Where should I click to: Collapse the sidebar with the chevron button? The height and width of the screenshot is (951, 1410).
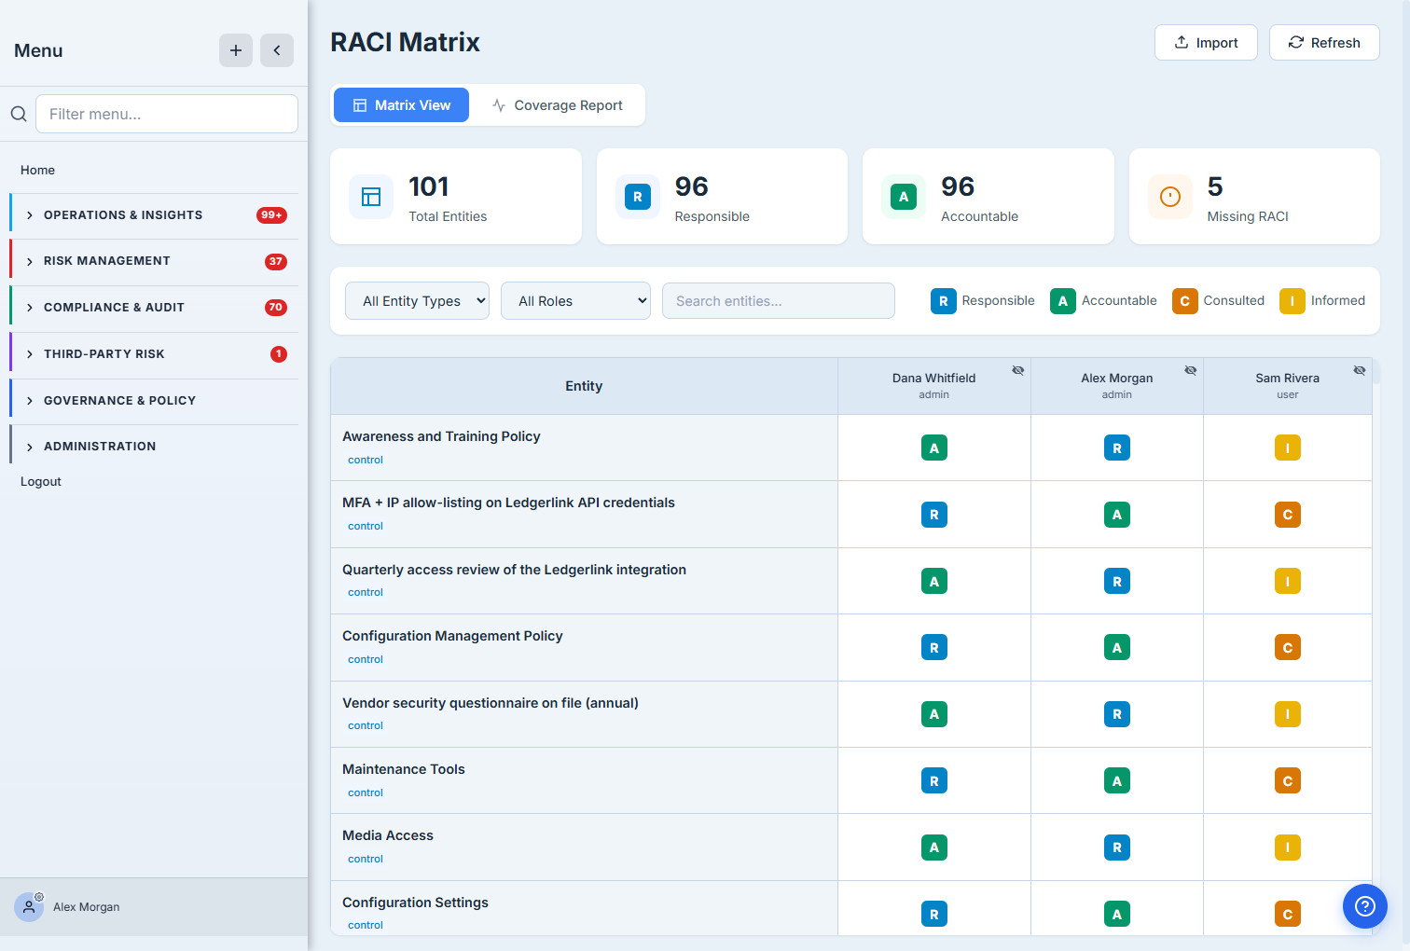tap(277, 50)
